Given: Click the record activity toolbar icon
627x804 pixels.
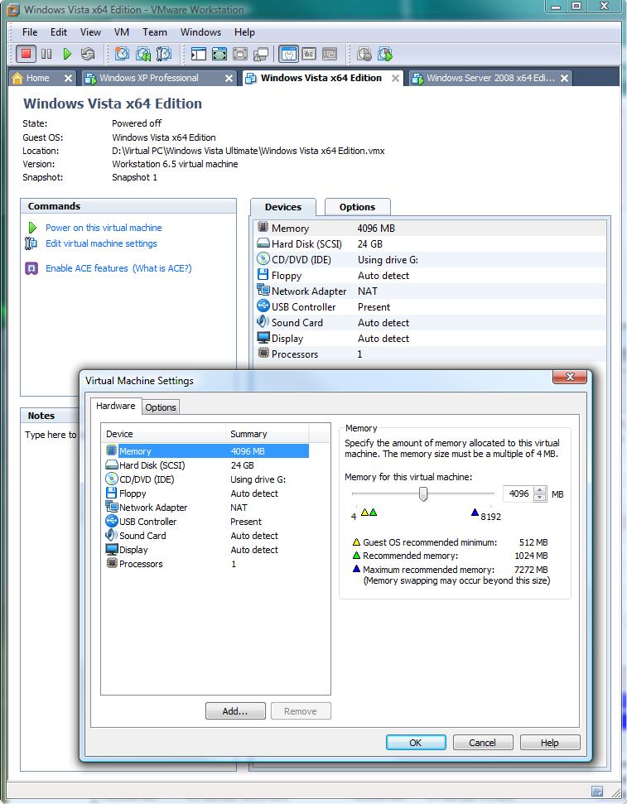Looking at the screenshot, I should coord(364,54).
